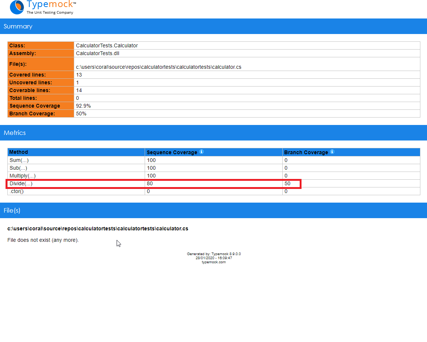The width and height of the screenshot is (427, 342).
Task: Click the assembly value CalculatorTests.dll
Action: [x=97, y=54]
